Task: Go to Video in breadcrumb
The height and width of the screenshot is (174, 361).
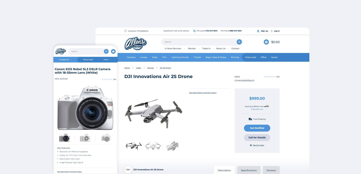Action: (x=138, y=68)
